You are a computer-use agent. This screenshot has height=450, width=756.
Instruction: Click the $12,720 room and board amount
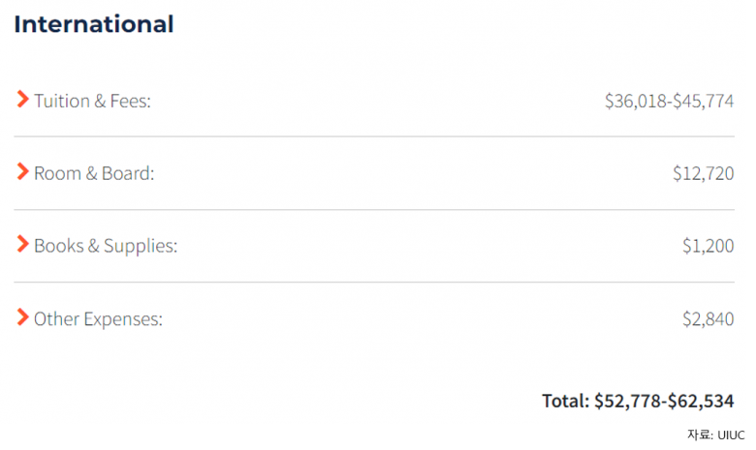[x=703, y=173]
